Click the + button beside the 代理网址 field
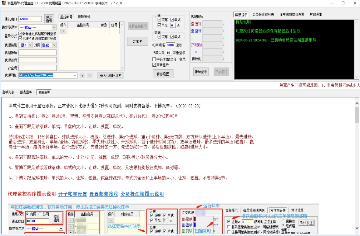The image size is (360, 236). pyautogui.click(x=82, y=75)
